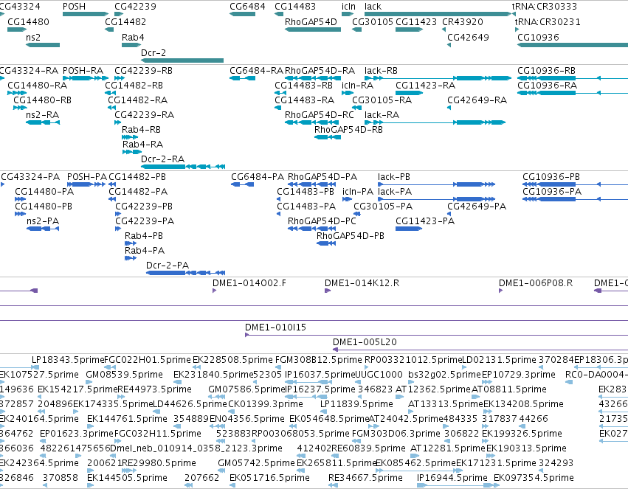Click the EK051716.5prime EST label
Viewport: 628px width, 489px height.
pos(269,478)
